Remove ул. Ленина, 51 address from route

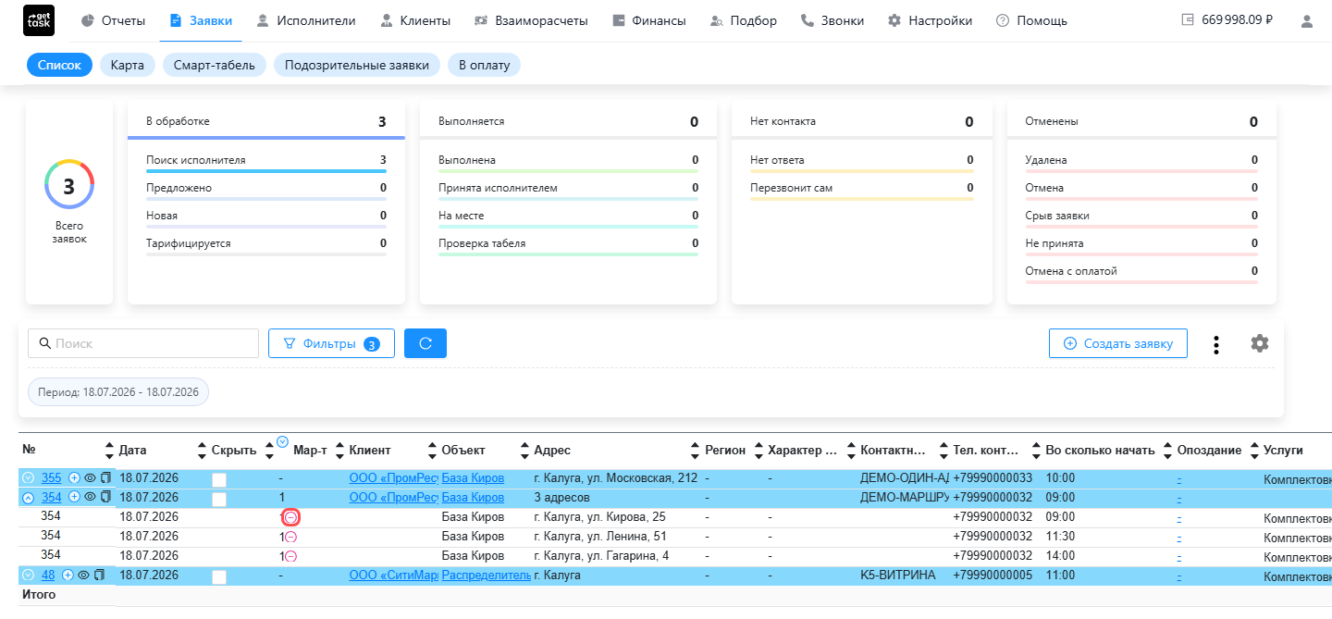point(290,537)
